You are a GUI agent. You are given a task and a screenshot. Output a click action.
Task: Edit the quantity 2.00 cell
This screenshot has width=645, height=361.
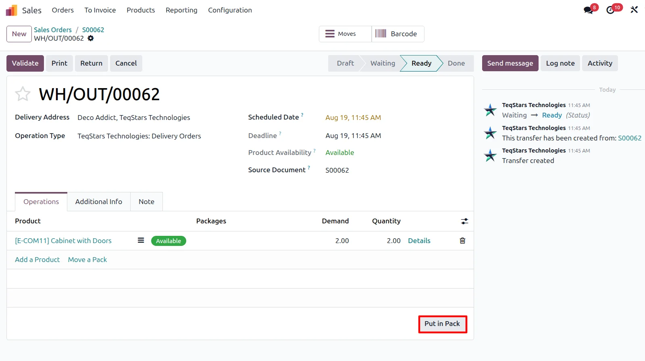click(393, 241)
